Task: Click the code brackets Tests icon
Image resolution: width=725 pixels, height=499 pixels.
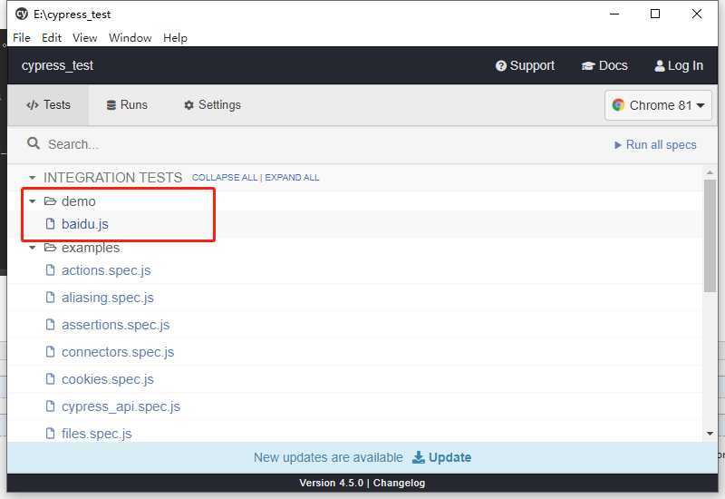Action: pos(33,105)
